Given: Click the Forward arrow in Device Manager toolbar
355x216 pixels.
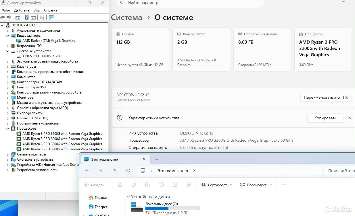Looking at the screenshot, I should tap(9, 17).
